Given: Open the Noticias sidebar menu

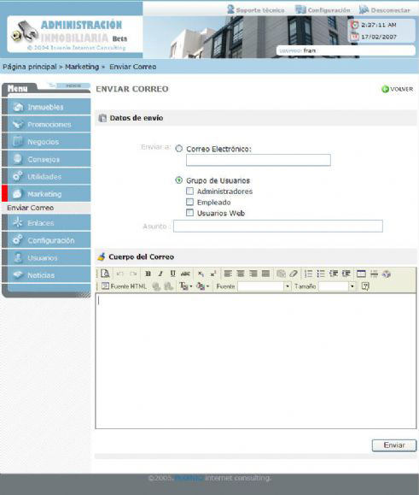Looking at the screenshot, I should (46, 275).
